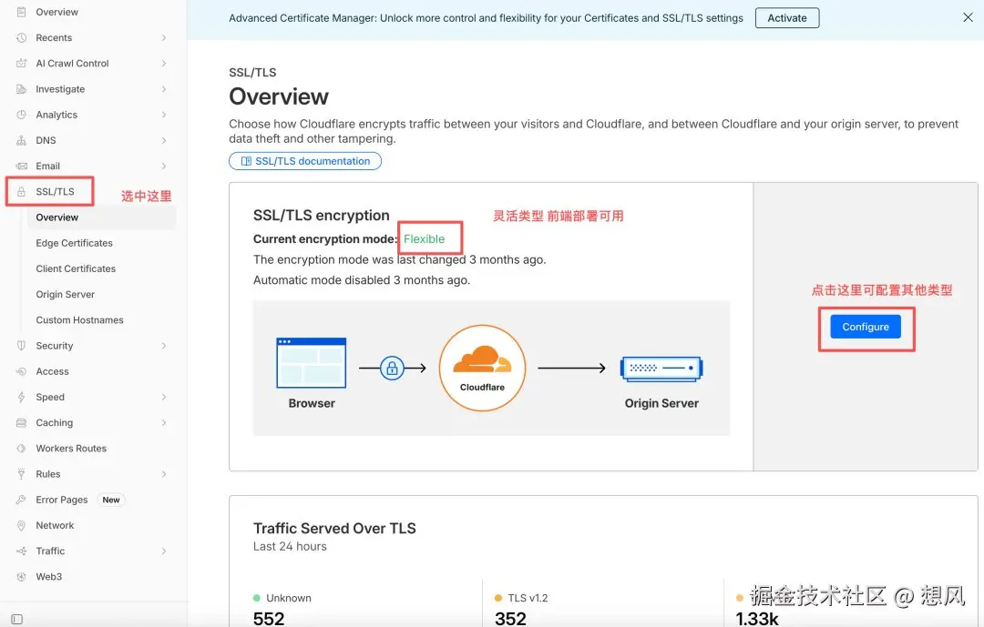Click the 352 traffic count value
This screenshot has width=984, height=627.
tap(510, 619)
